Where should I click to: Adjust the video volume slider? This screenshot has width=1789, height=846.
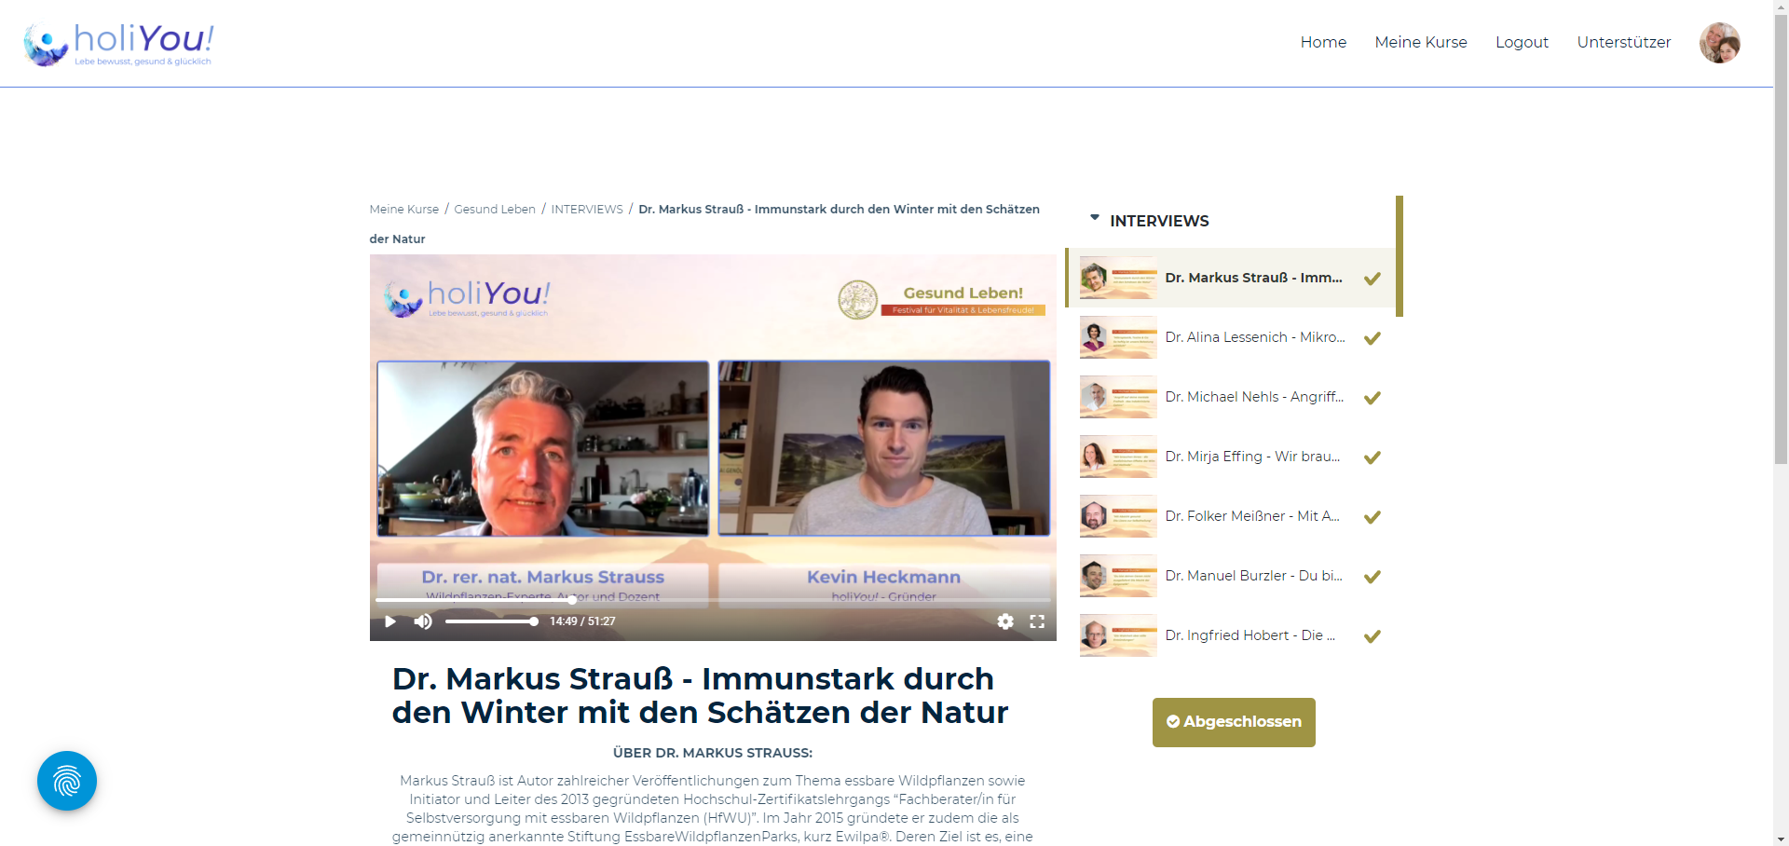click(490, 621)
